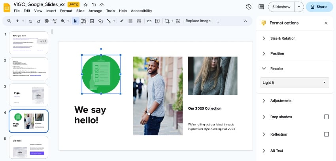Select the text box tool

click(84, 21)
